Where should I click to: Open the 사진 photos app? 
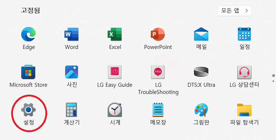coord(72,72)
